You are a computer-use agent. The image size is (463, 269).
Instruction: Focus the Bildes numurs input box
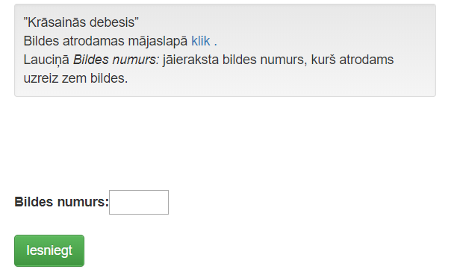139,202
